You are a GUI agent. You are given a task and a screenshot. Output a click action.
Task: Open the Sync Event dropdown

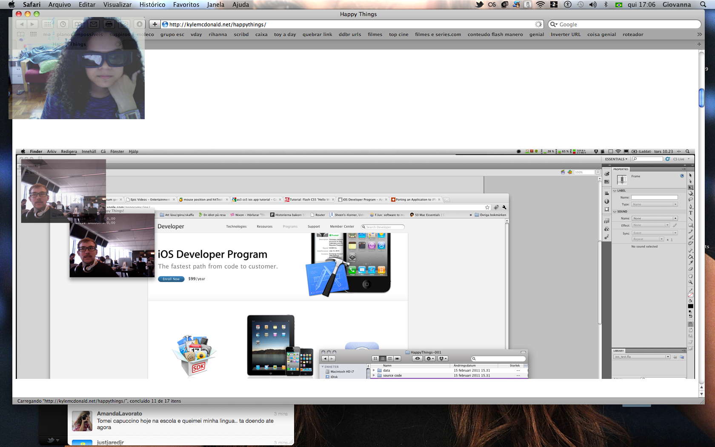pyautogui.click(x=655, y=233)
